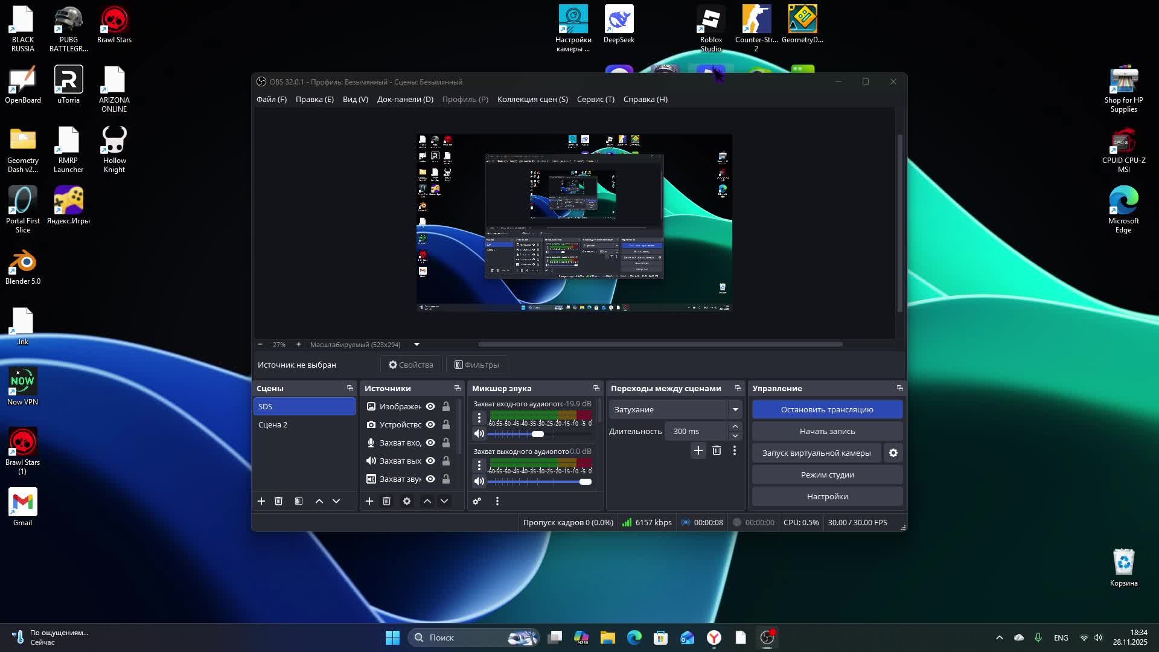Delete selected scene with trash icon
Viewport: 1159px width, 652px height.
coord(278,501)
